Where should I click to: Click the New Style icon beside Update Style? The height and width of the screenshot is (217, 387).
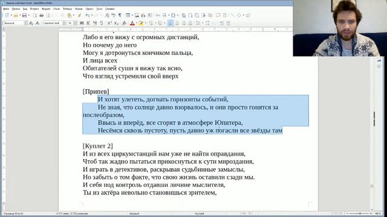pyautogui.click(x=37, y=23)
